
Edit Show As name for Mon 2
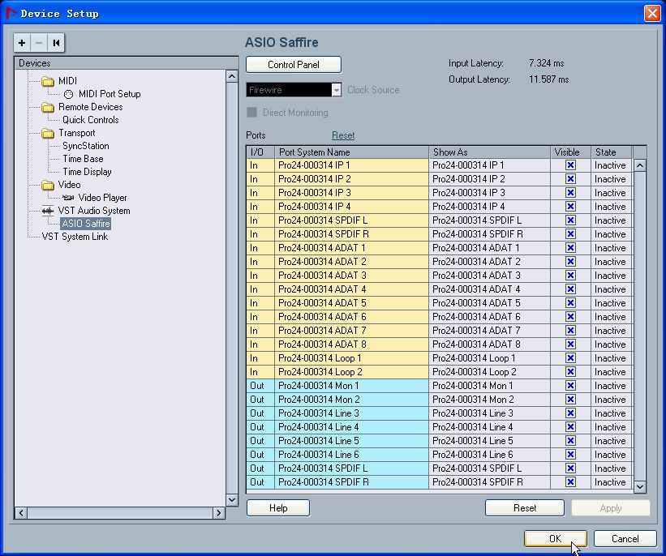coord(489,400)
